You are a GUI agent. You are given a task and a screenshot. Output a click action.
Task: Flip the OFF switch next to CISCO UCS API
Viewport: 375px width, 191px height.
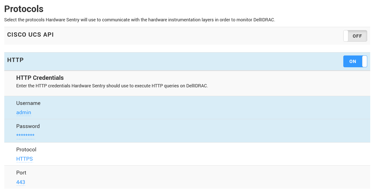[355, 36]
